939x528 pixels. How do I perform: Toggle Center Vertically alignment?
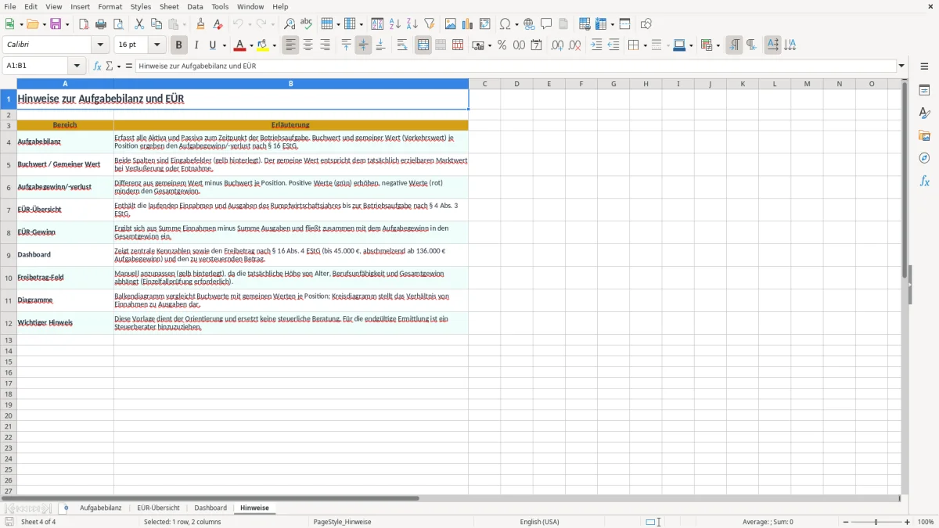coord(363,45)
